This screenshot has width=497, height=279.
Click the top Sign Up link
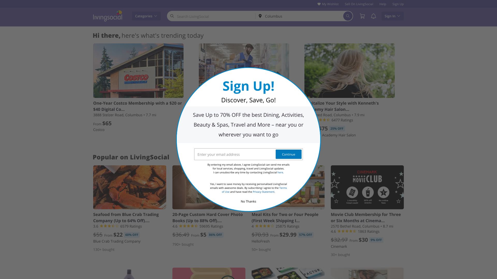click(398, 4)
